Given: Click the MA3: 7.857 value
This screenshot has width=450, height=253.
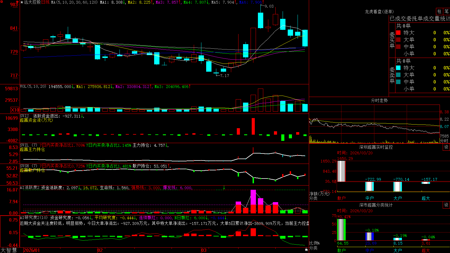Looking at the screenshot, I should (x=168, y=2).
